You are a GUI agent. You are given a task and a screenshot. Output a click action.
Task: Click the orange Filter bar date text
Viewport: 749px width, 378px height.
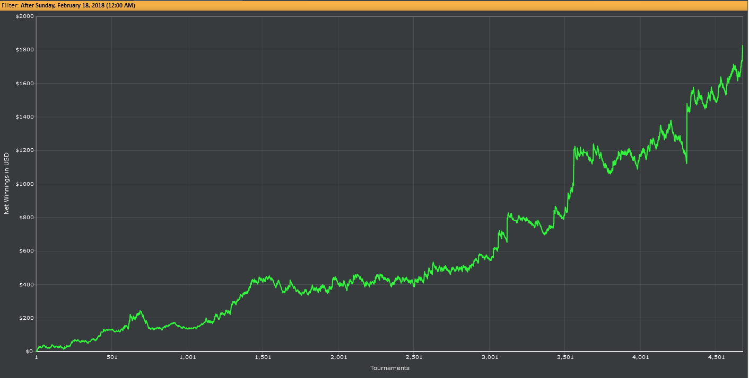(x=77, y=5)
